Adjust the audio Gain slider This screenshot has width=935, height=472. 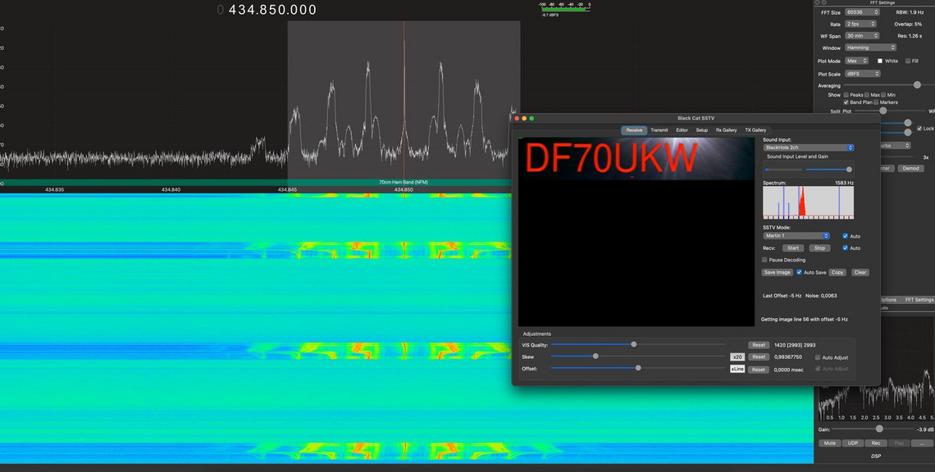click(873, 429)
